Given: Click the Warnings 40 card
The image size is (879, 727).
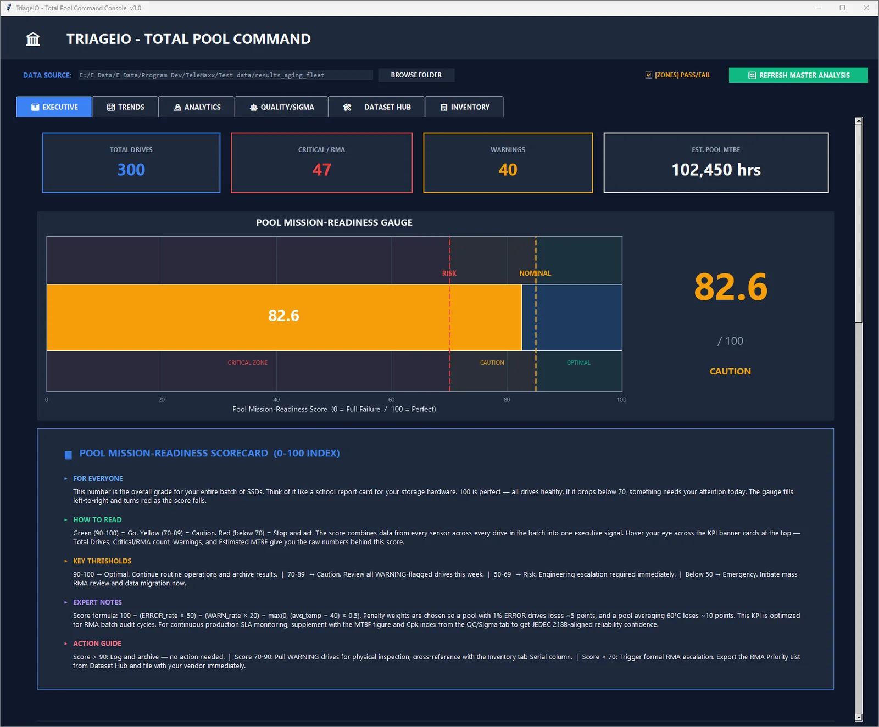Looking at the screenshot, I should (508, 163).
